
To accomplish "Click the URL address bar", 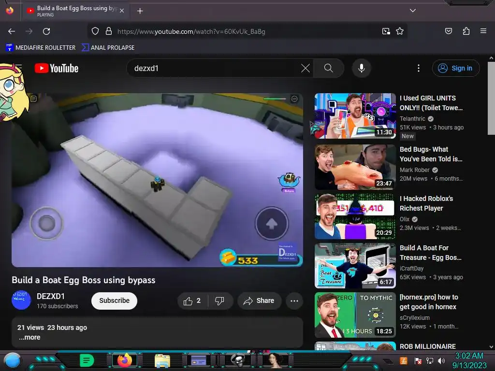I will 246,31.
